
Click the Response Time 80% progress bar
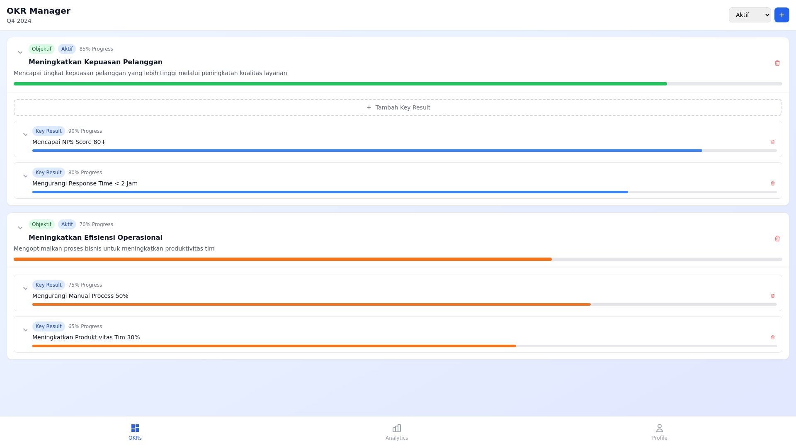tap(405, 192)
